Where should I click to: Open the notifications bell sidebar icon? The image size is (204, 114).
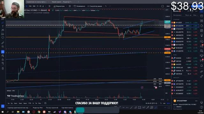pos(201,66)
